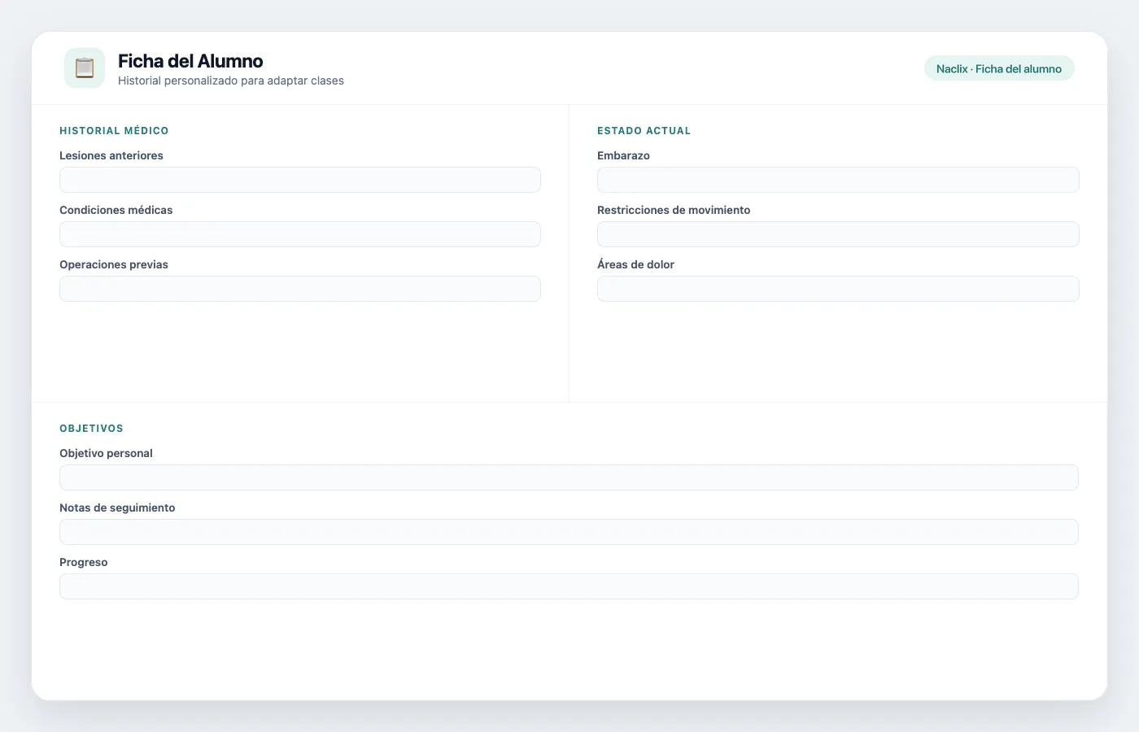Click the Áreas de dolor input box

[x=838, y=289]
